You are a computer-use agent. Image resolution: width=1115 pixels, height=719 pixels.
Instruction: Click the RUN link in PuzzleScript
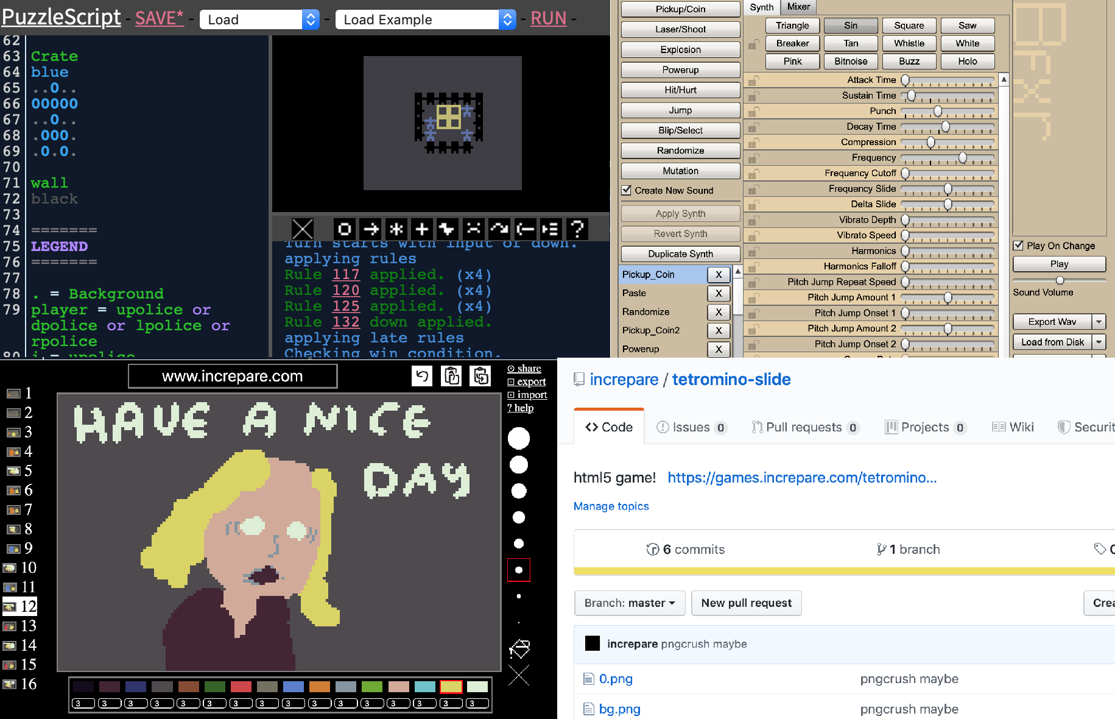tap(549, 18)
